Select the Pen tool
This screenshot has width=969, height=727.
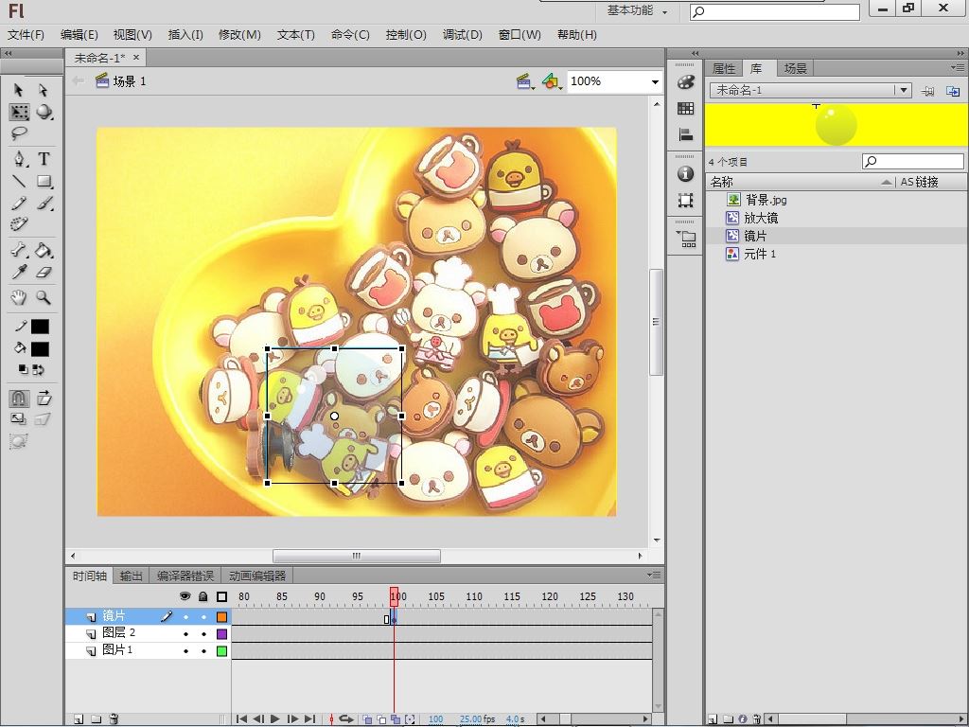tap(19, 159)
